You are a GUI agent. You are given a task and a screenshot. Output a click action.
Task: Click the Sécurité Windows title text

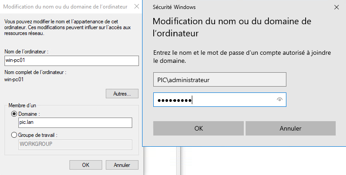pyautogui.click(x=174, y=7)
